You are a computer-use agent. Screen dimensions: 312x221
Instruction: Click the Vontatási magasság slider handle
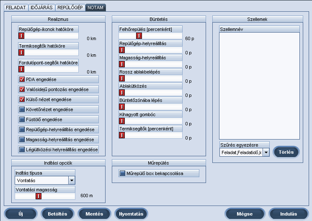[38, 196]
